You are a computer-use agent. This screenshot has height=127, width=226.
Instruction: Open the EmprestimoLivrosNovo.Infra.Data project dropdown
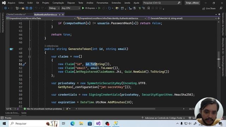click(x=41, y=18)
